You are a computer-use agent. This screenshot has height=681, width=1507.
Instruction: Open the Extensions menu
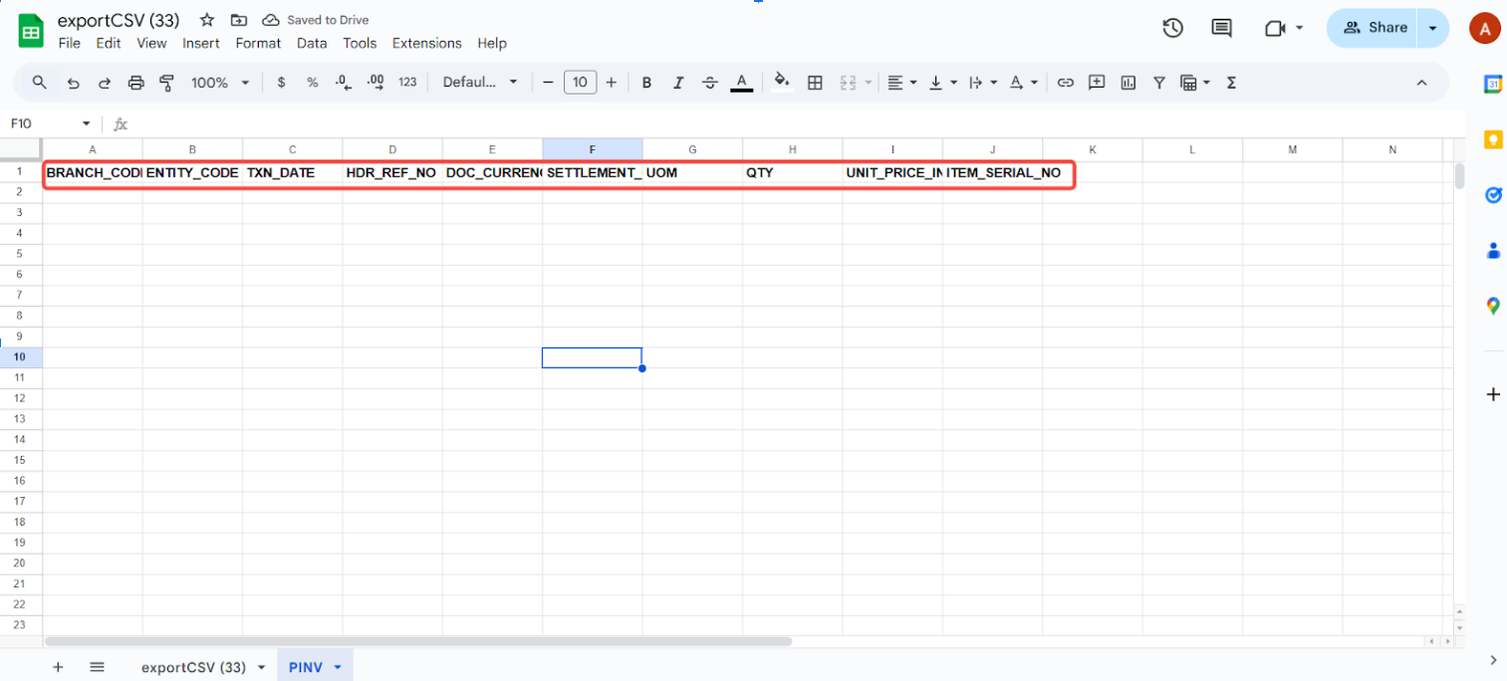click(426, 43)
